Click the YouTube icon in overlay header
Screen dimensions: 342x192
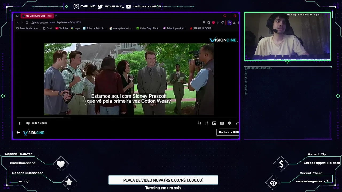pos(129,6)
